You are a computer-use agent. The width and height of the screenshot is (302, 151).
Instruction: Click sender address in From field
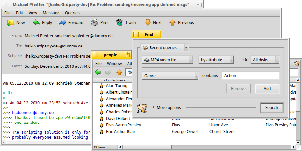coord(69,36)
